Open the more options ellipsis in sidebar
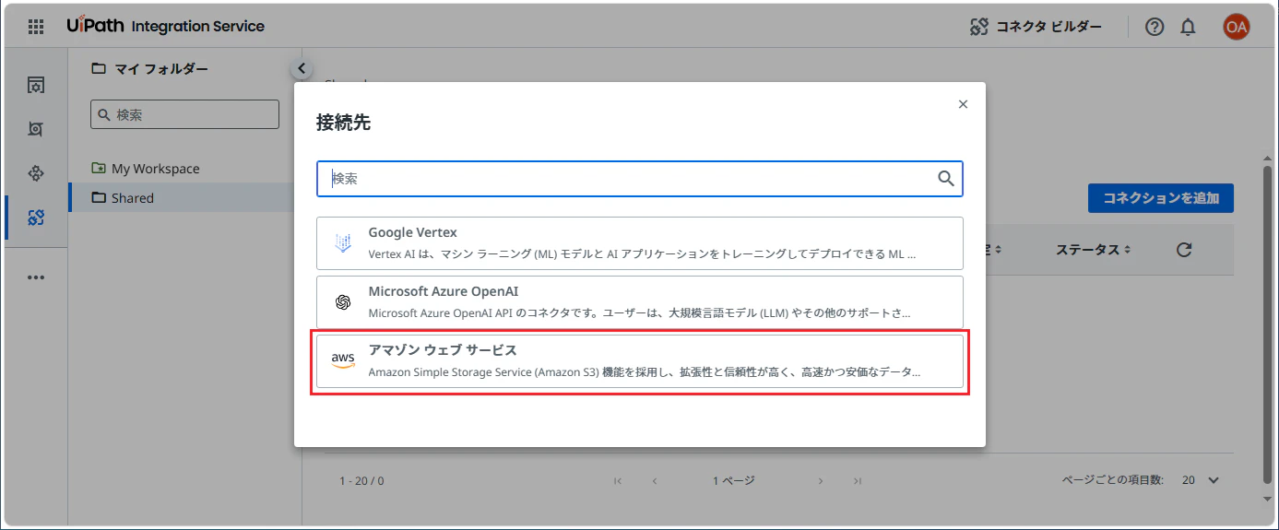This screenshot has height=530, width=1279. [x=36, y=277]
